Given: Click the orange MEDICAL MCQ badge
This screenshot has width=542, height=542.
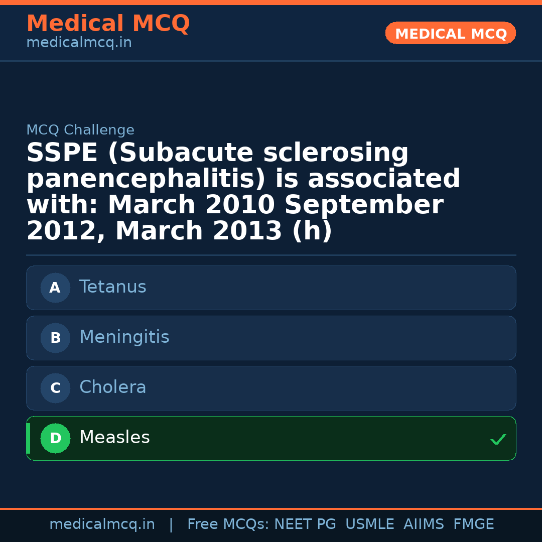Looking at the screenshot, I should point(451,34).
